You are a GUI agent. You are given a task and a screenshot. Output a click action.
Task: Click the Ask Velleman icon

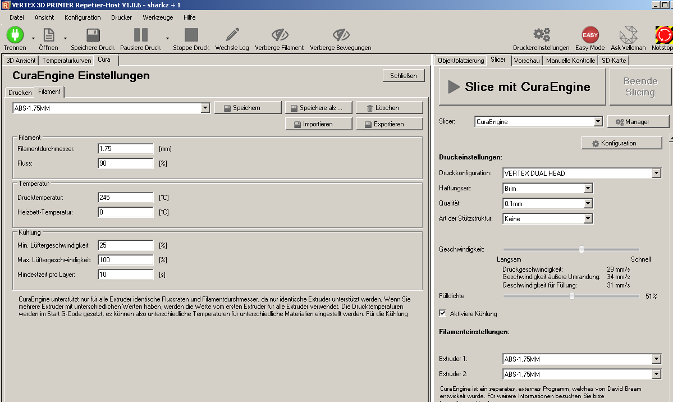point(628,35)
